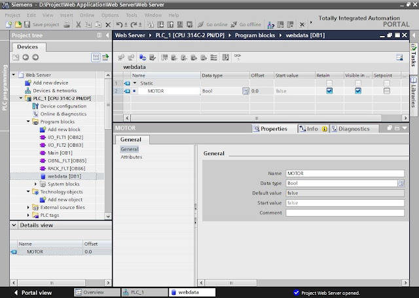Click the Comment input field

345,213
